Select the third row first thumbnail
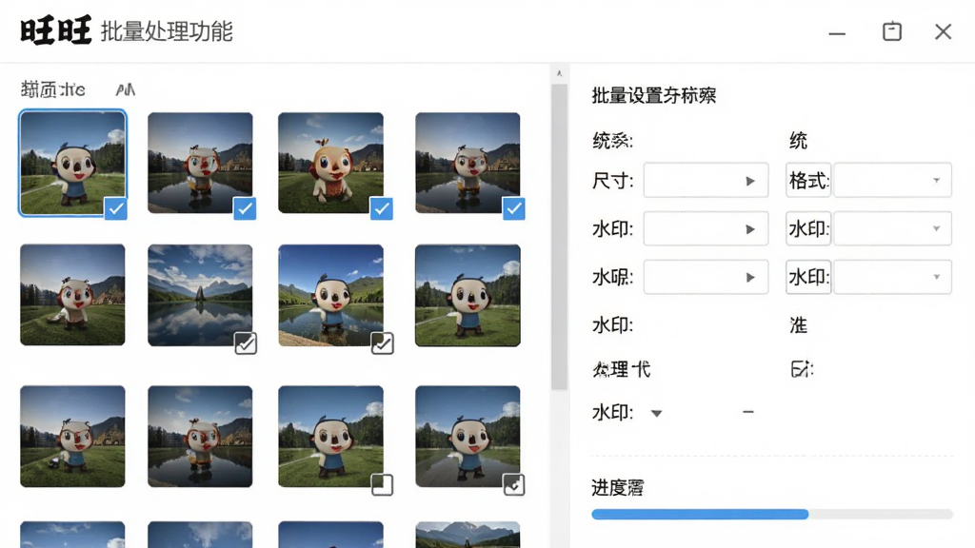The width and height of the screenshot is (975, 548). click(72, 436)
